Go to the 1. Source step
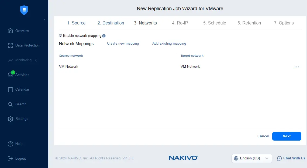This screenshot has height=168, width=307. pos(76,23)
